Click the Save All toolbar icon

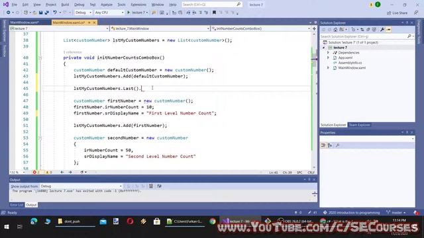click(x=46, y=13)
